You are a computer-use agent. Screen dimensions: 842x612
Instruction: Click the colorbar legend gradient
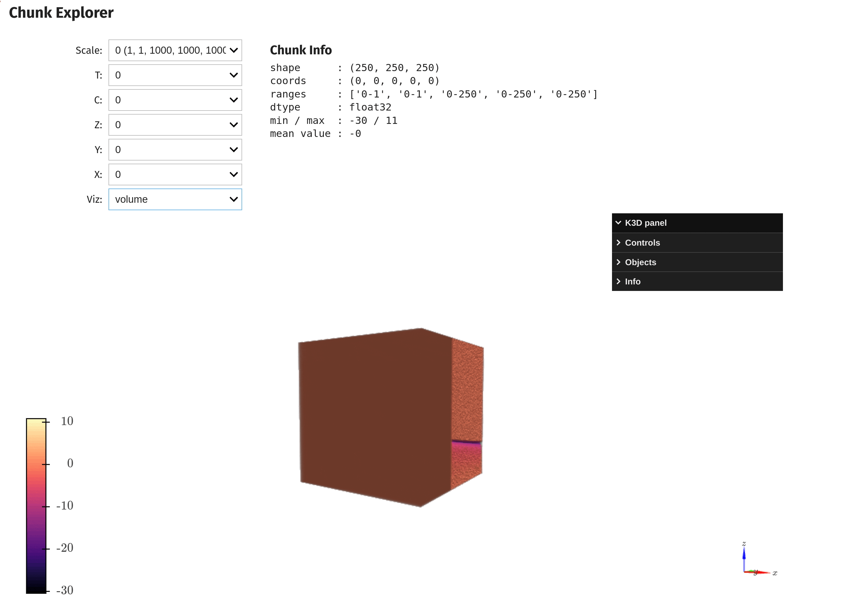(x=36, y=506)
